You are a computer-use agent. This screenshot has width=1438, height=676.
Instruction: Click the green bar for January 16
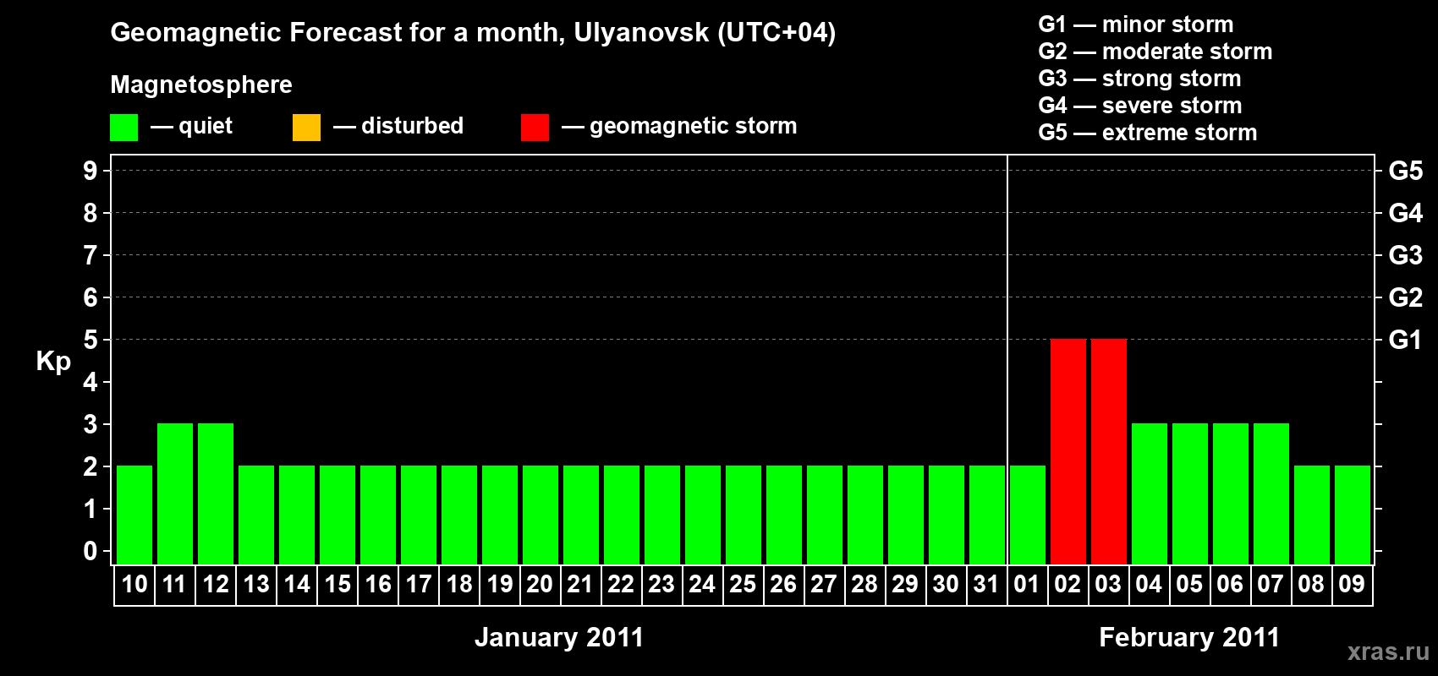click(378, 515)
